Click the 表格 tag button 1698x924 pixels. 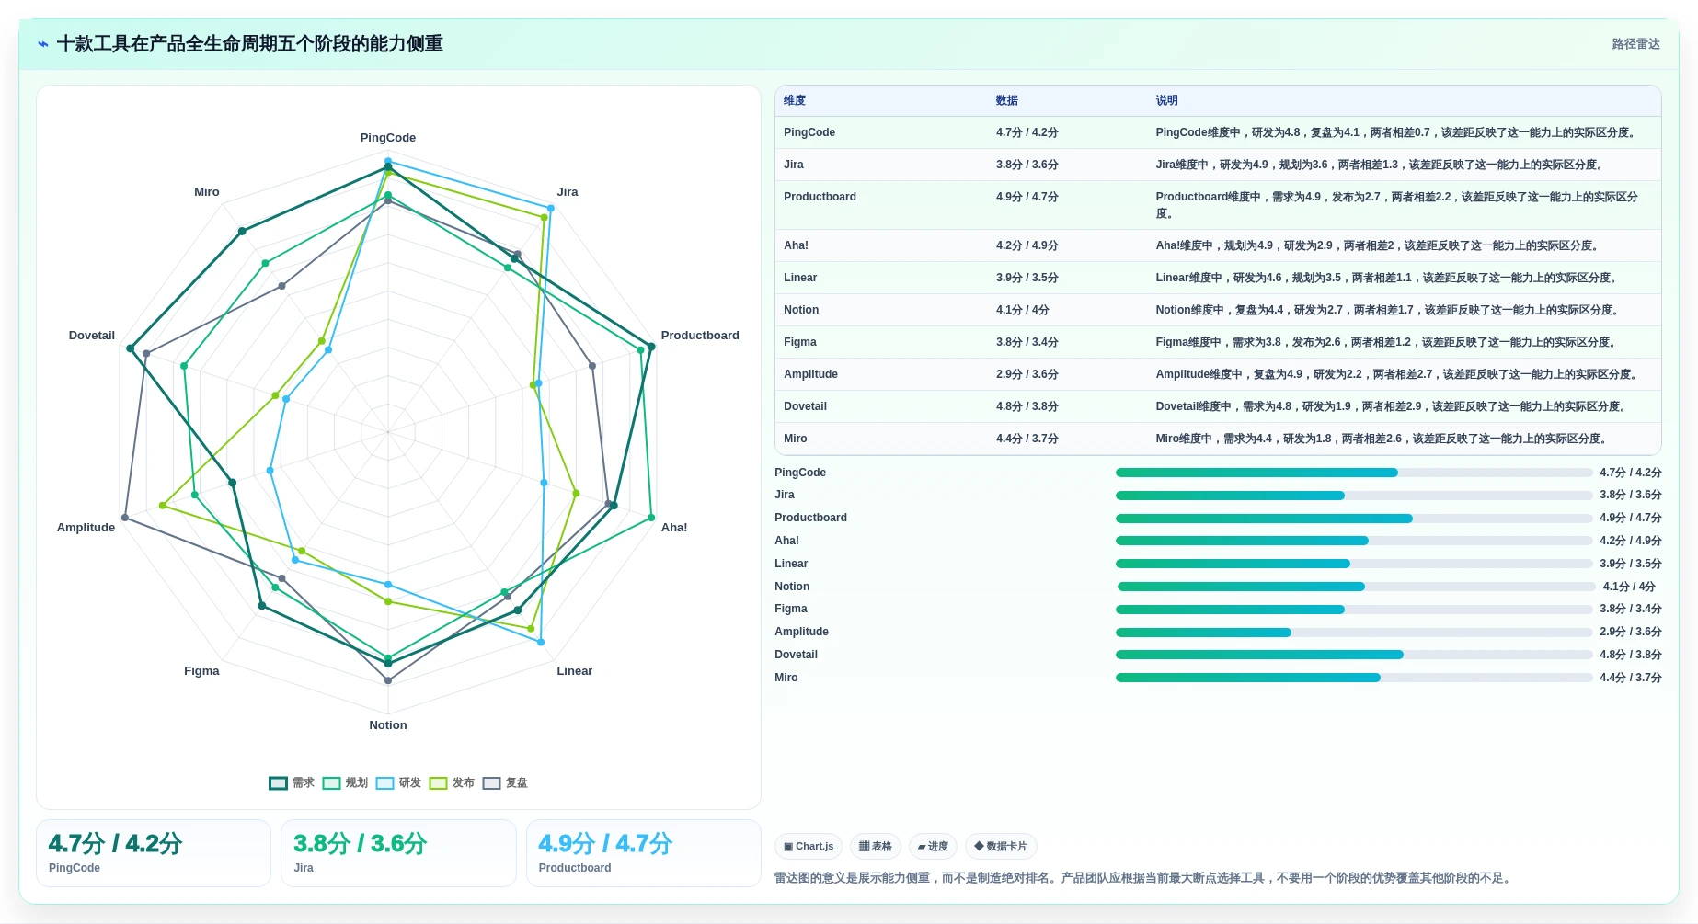tap(876, 847)
